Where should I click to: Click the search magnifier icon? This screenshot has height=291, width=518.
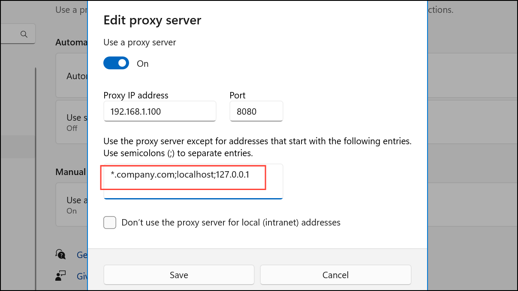click(24, 34)
